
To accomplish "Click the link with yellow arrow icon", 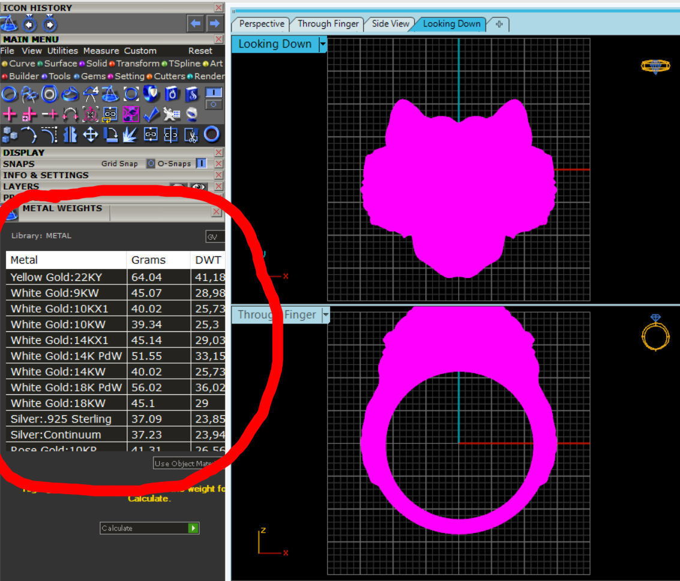I will (110, 115).
